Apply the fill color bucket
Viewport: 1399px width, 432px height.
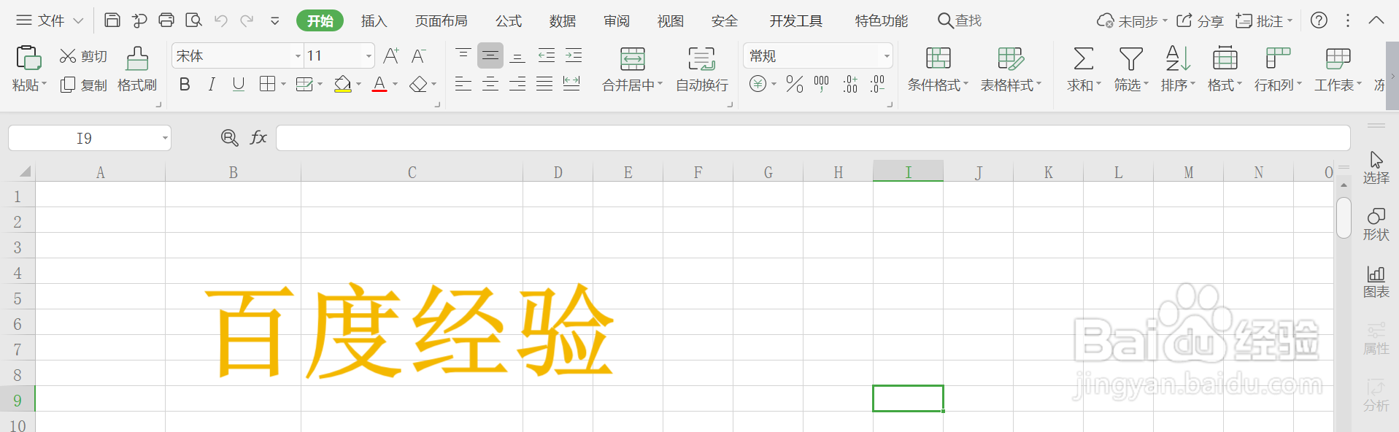pyautogui.click(x=342, y=85)
